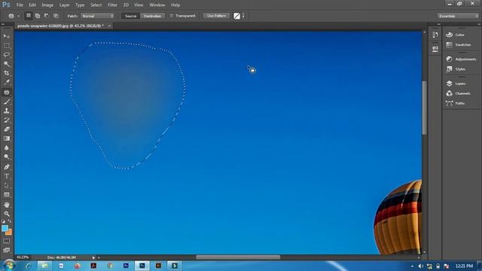482x271 pixels.
Task: Open the Image menu
Action: [47, 5]
